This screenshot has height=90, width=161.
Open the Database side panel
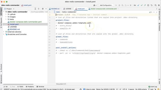click(x=159, y=27)
